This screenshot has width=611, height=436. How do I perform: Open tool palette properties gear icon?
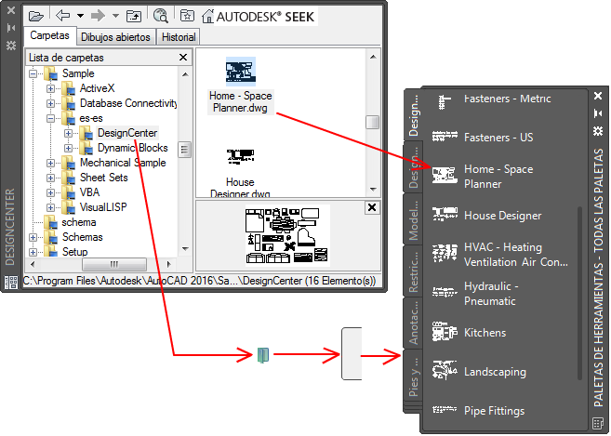(598, 131)
